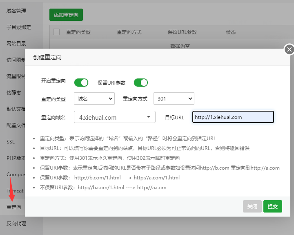Open 伪静态 in the sidebar
Viewport: 294px width, 235px height.
[x=14, y=92]
